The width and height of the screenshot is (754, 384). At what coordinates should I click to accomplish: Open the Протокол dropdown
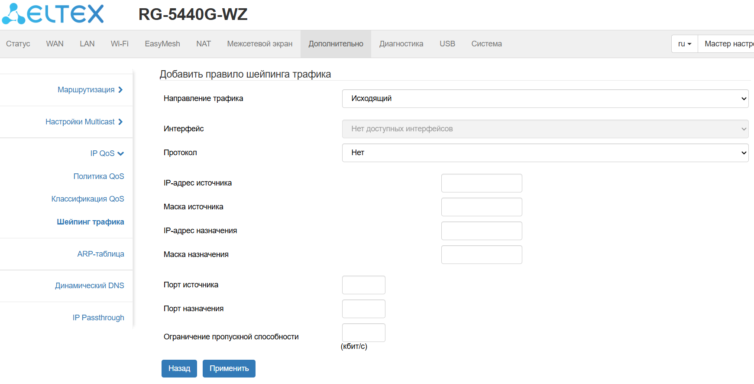[x=545, y=153]
